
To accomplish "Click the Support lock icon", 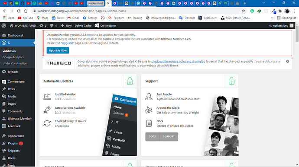I will 231,81.
